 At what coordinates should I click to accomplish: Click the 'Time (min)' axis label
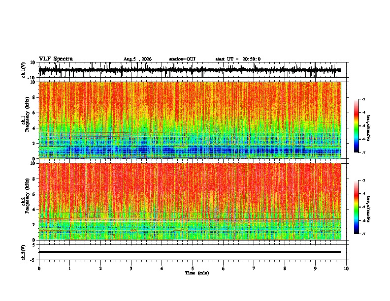tap(197, 273)
